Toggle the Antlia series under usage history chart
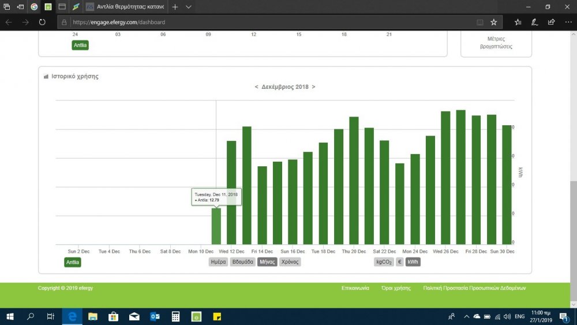The image size is (577, 325). (x=73, y=262)
